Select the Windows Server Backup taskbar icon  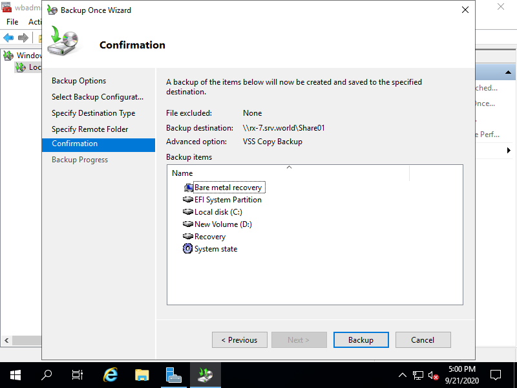[206, 374]
